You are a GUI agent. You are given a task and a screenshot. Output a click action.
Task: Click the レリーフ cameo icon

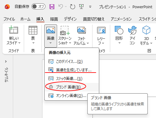101,30
